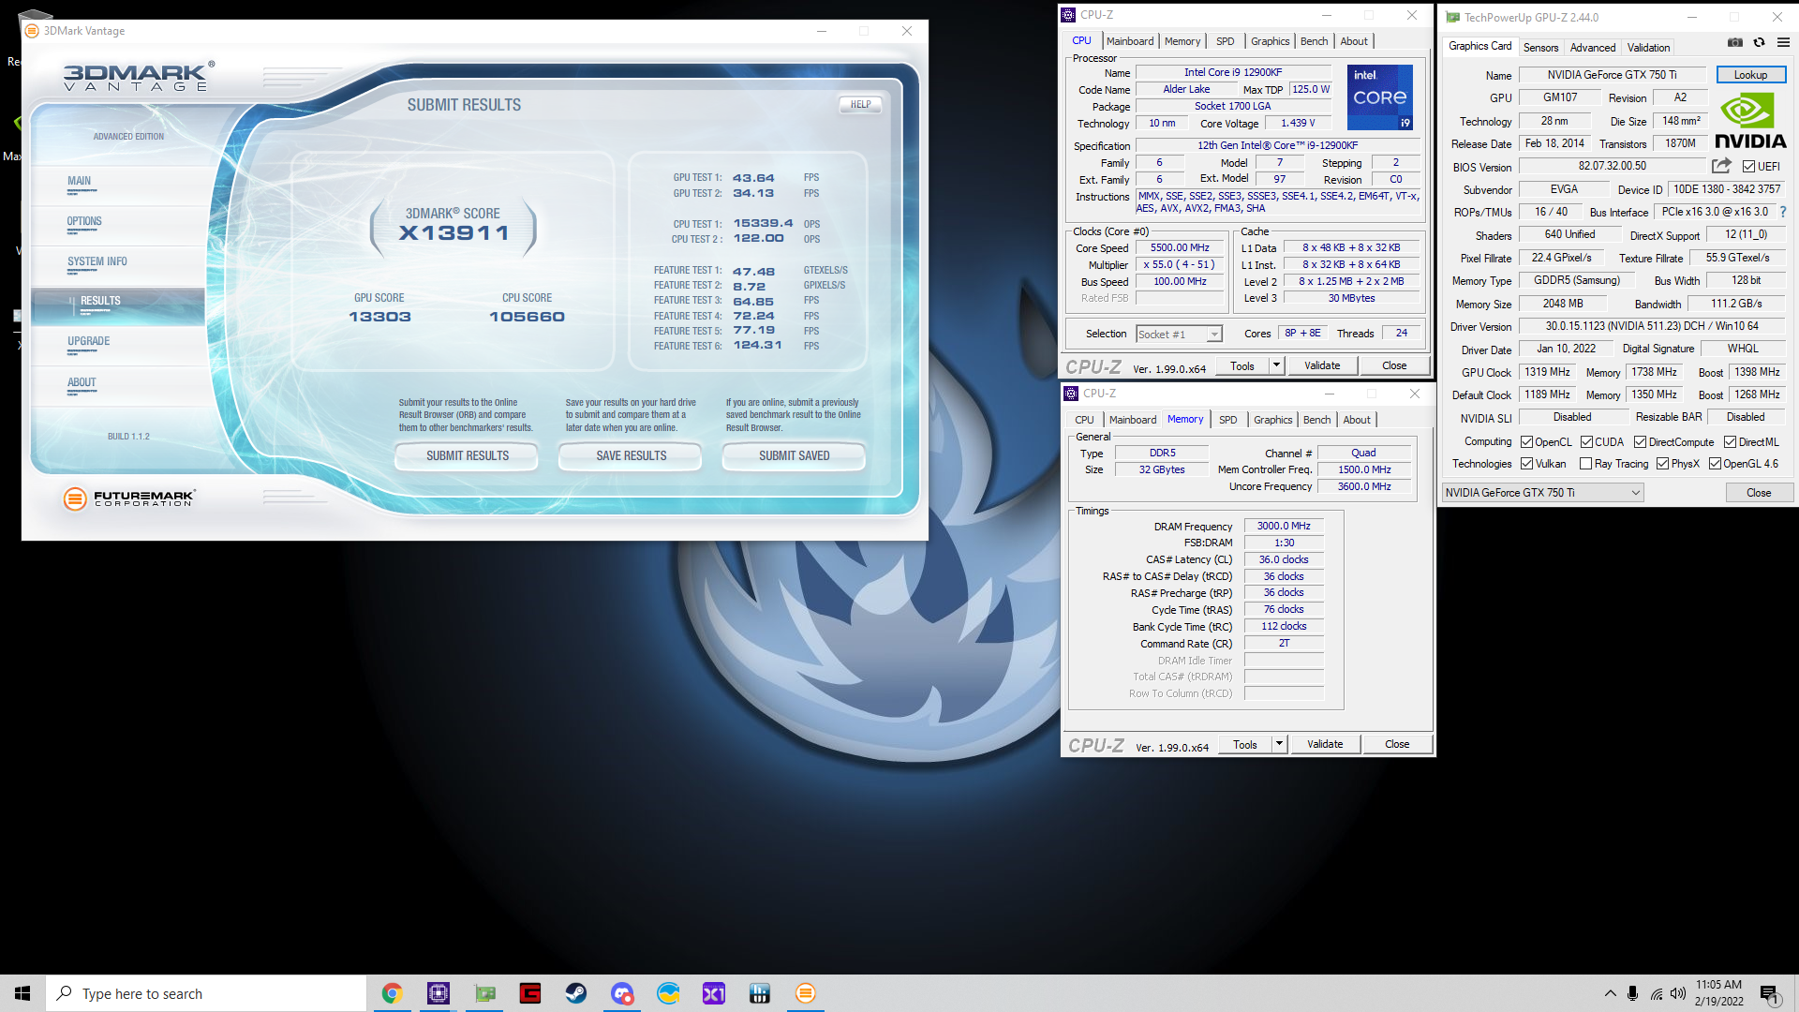Click the bus interface question mark
Screen dimensions: 1799x1012
click(x=1782, y=212)
